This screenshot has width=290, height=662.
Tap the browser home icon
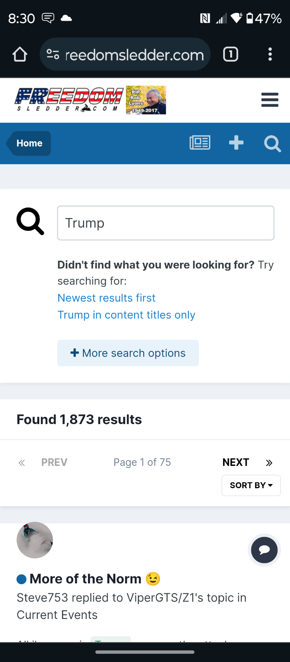[x=20, y=54]
